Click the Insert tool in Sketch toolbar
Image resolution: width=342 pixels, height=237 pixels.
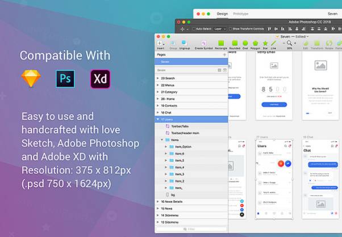[160, 44]
